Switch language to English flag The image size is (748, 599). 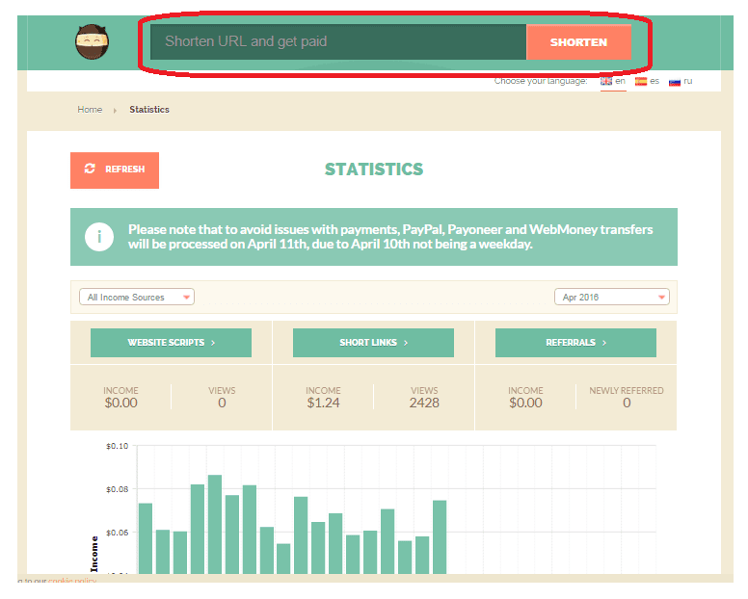point(606,82)
